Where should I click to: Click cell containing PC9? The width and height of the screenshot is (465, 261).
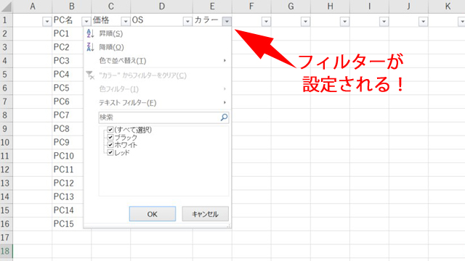pyautogui.click(x=68, y=142)
